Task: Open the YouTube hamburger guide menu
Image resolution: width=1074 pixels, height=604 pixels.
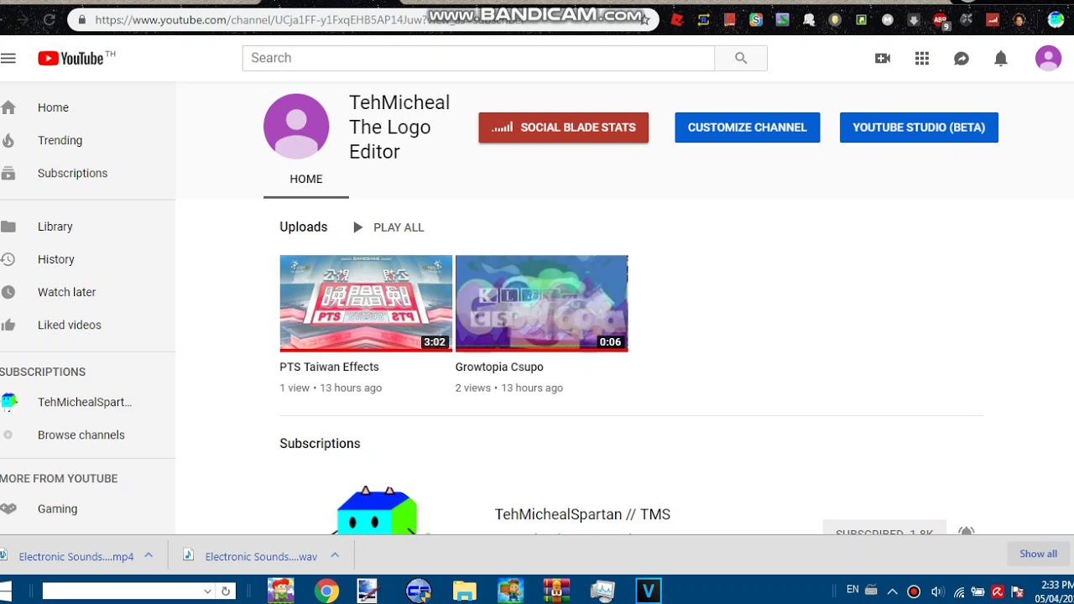Action: (8, 58)
